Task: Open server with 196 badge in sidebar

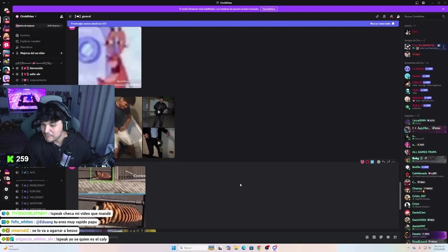Action: [6, 20]
